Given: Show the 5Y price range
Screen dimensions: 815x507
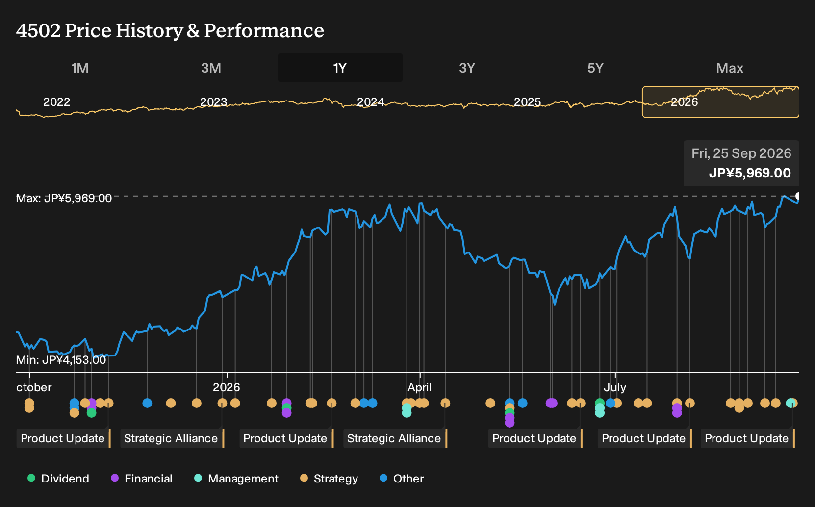Looking at the screenshot, I should (595, 68).
